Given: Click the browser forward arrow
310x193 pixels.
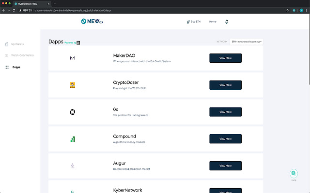Looking at the screenshot, I should coord(9,11).
